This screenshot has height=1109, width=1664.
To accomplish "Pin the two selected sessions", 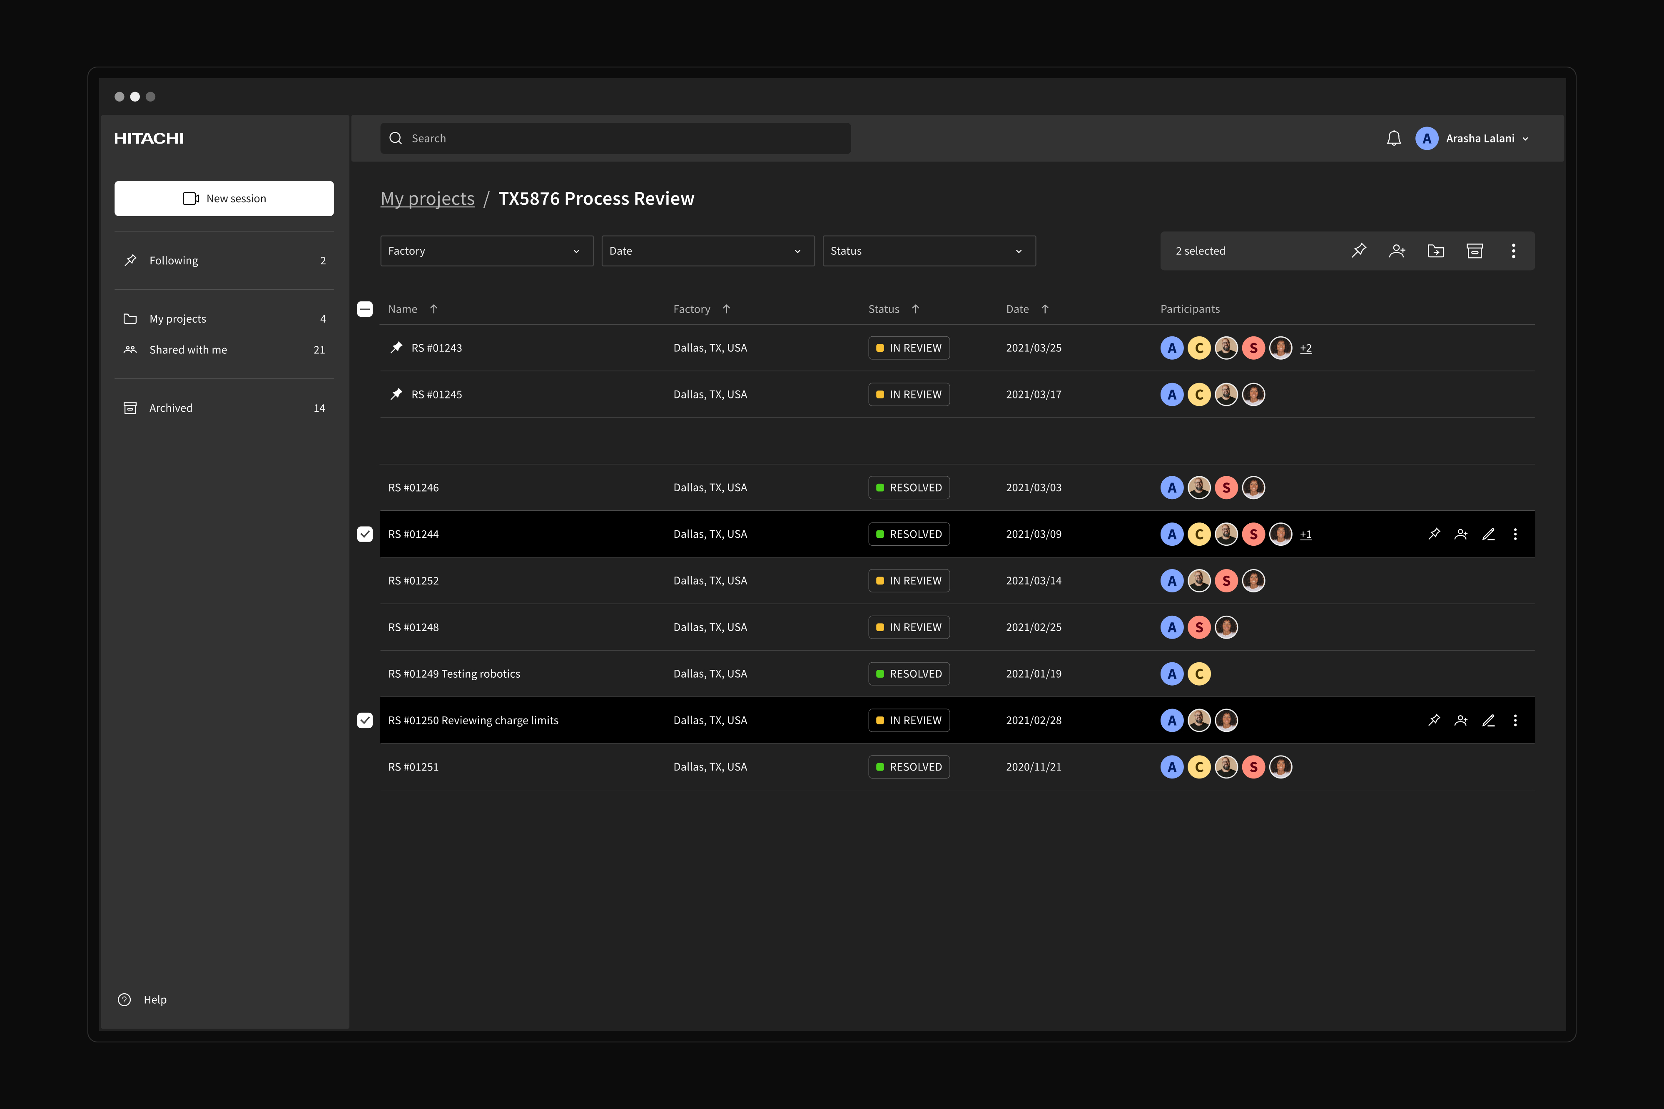I will 1358,250.
